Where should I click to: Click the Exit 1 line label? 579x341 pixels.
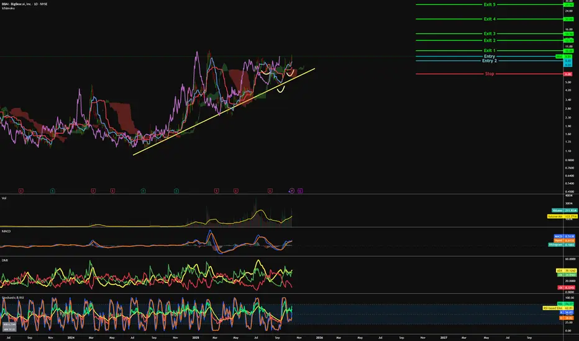tap(490, 50)
